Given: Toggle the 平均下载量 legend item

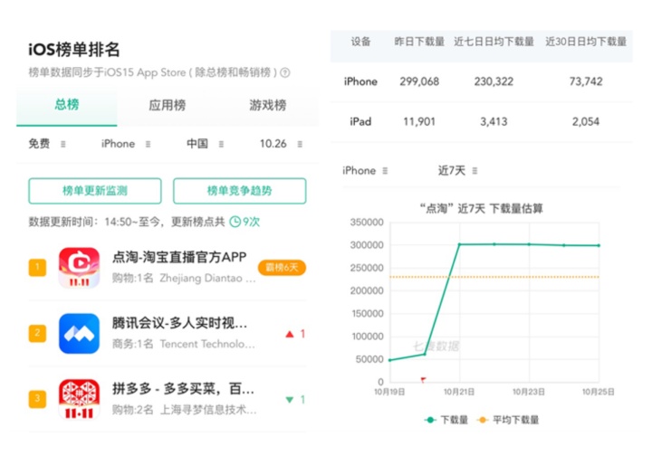Looking at the screenshot, I should coord(508,420).
